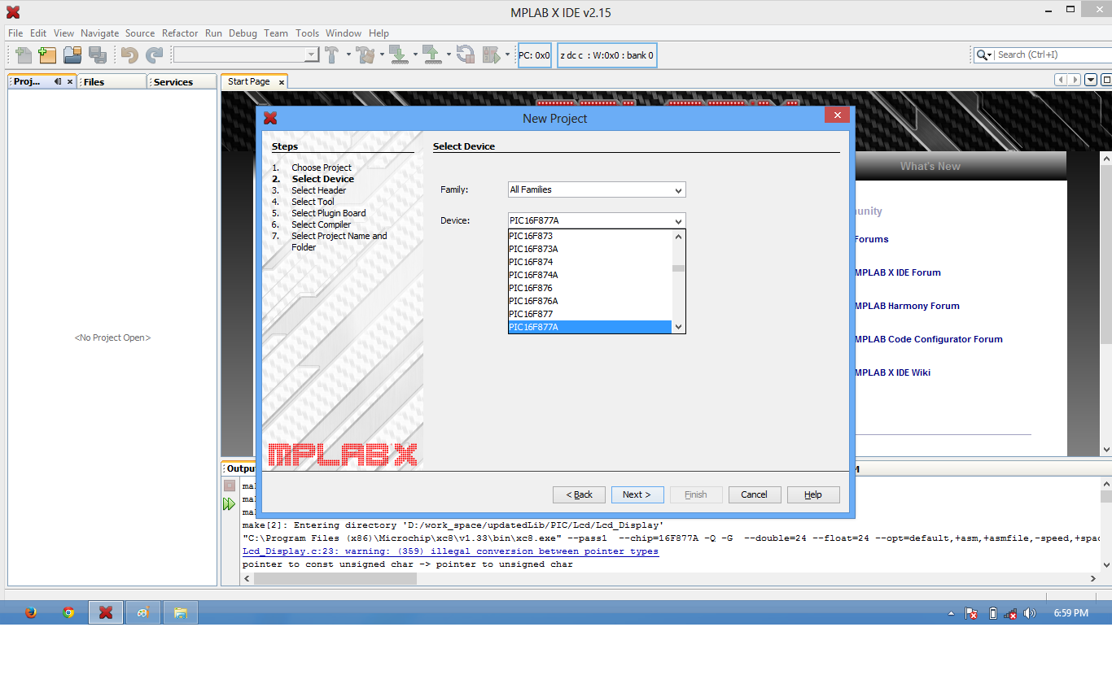Select PIC16F873 in the device list
Image resolution: width=1112 pixels, height=688 pixels.
coord(590,236)
